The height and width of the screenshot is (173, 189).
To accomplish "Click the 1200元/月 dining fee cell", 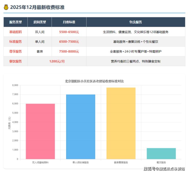I will click(57, 61).
